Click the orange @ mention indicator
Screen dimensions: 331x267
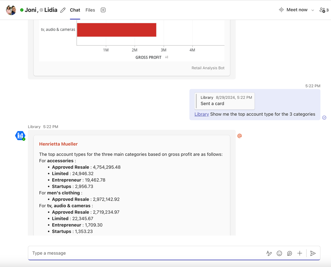[239, 136]
